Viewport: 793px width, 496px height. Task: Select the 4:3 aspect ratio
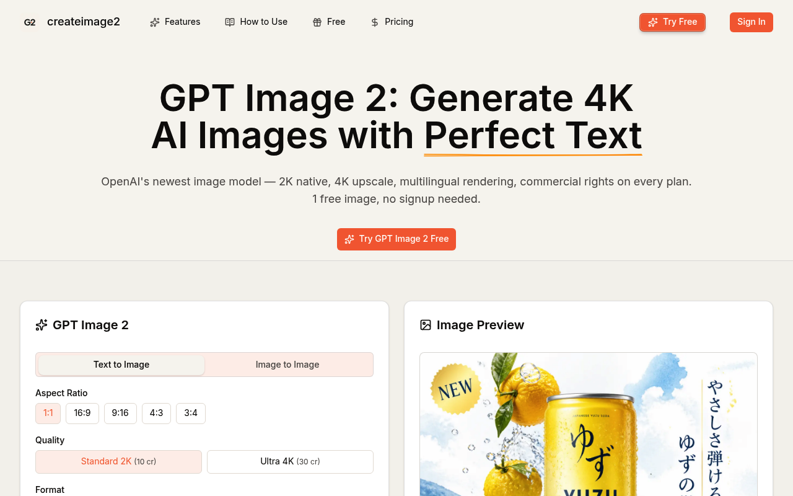pos(156,414)
